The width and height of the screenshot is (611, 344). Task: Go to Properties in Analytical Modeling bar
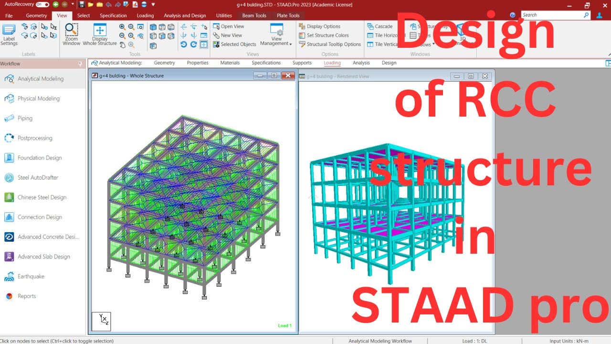[x=198, y=63]
